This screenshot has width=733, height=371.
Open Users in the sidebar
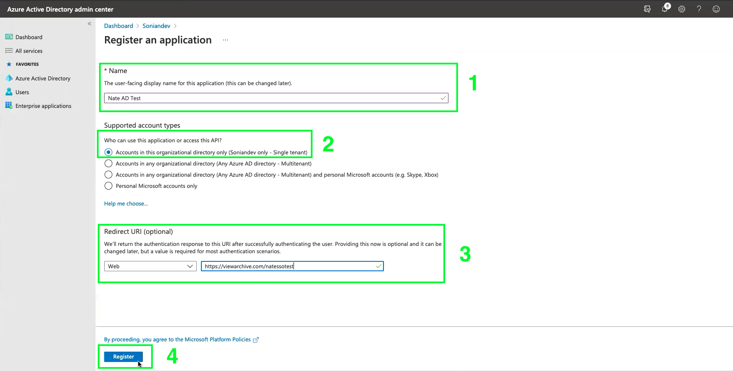click(x=22, y=92)
